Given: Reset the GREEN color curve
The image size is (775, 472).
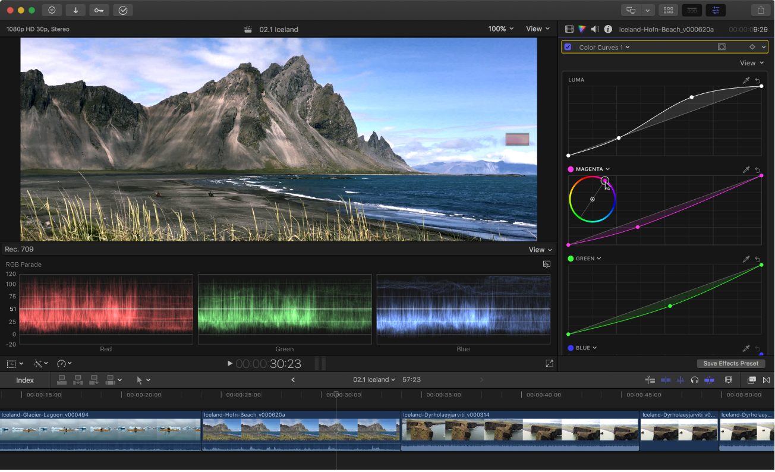Looking at the screenshot, I should [x=758, y=259].
